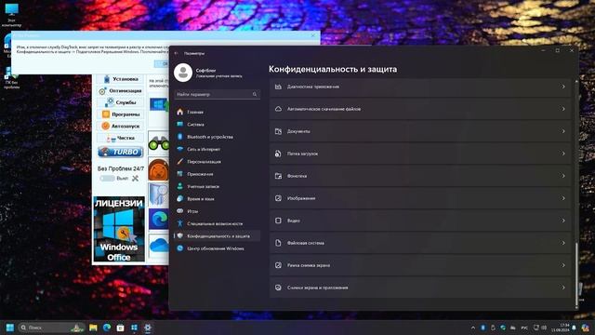
Task: Click the Документы permission icon
Action: pos(278,131)
